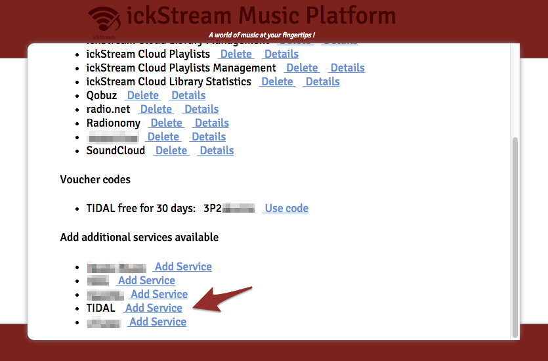Delete the SoundCloud service
Image resolution: width=548 pixels, height=361 pixels.
coord(171,150)
